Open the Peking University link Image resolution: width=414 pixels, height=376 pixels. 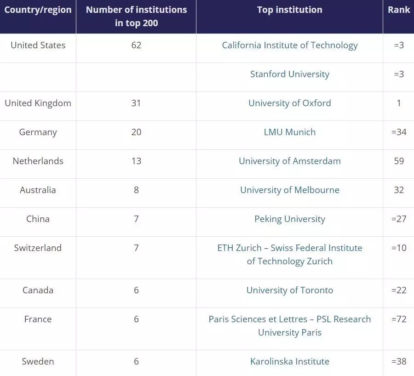pyautogui.click(x=289, y=219)
